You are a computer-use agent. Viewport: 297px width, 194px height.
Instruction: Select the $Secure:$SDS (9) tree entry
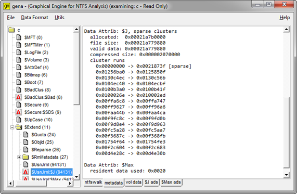43,112
